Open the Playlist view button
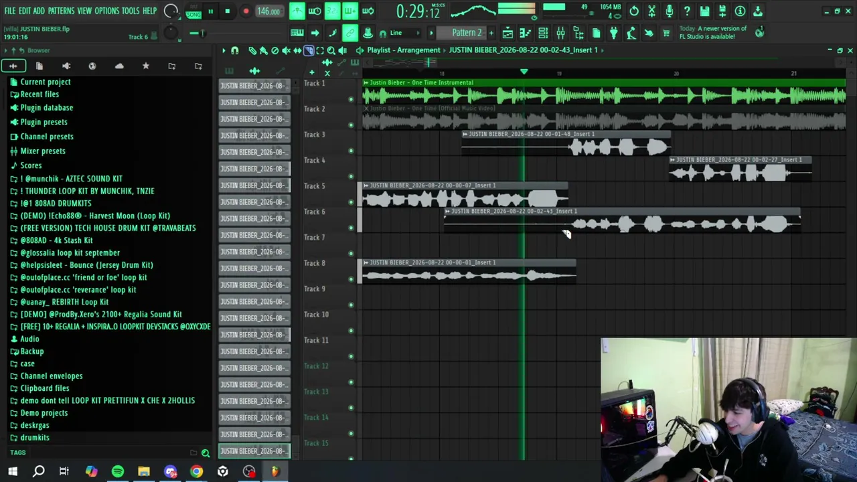This screenshot has height=482, width=857. tap(508, 33)
